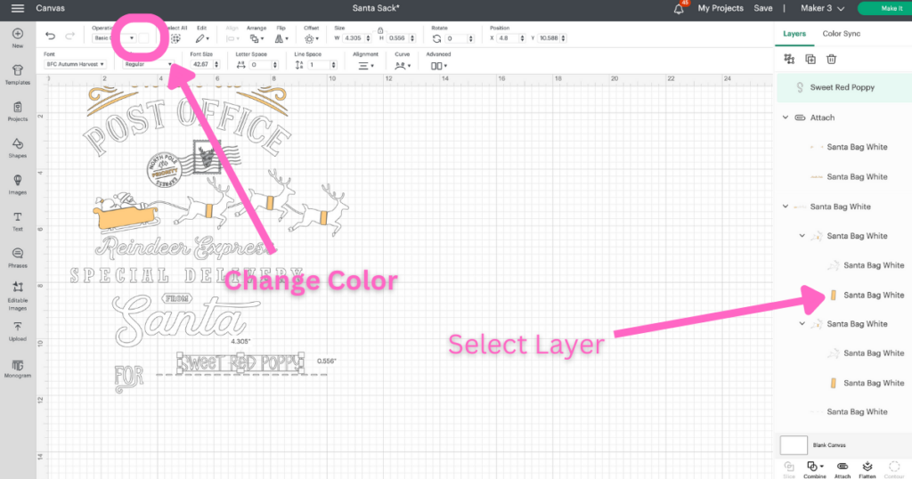Click the Select All icon
Screen dimensions: 912x479
click(x=175, y=38)
